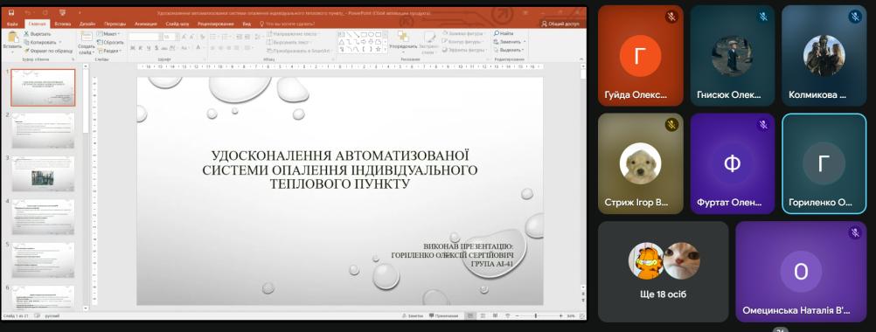Click Reset (Сбросить) slide command

point(109,43)
